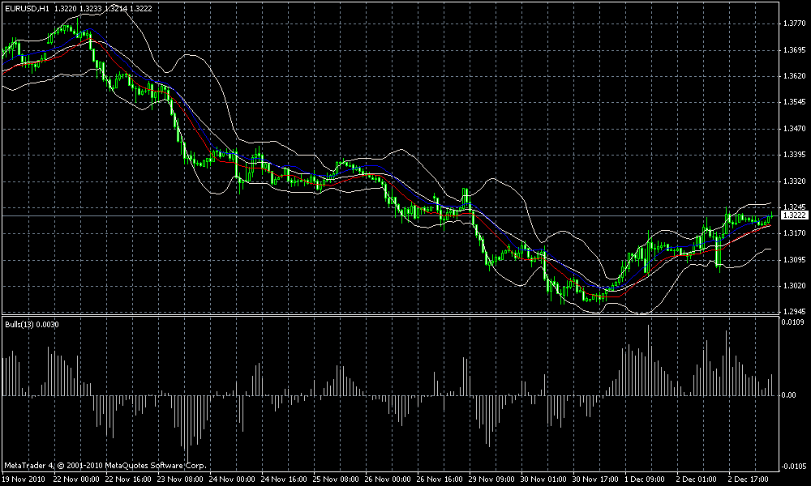The height and width of the screenshot is (486, 811).
Task: Click the 29 Nov 09:00 time label
Action: (x=493, y=480)
